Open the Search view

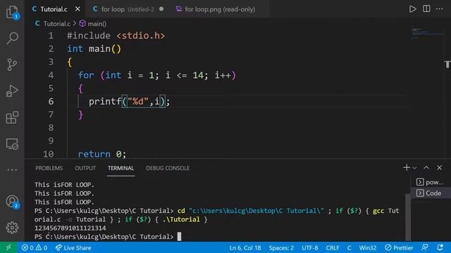(12, 38)
